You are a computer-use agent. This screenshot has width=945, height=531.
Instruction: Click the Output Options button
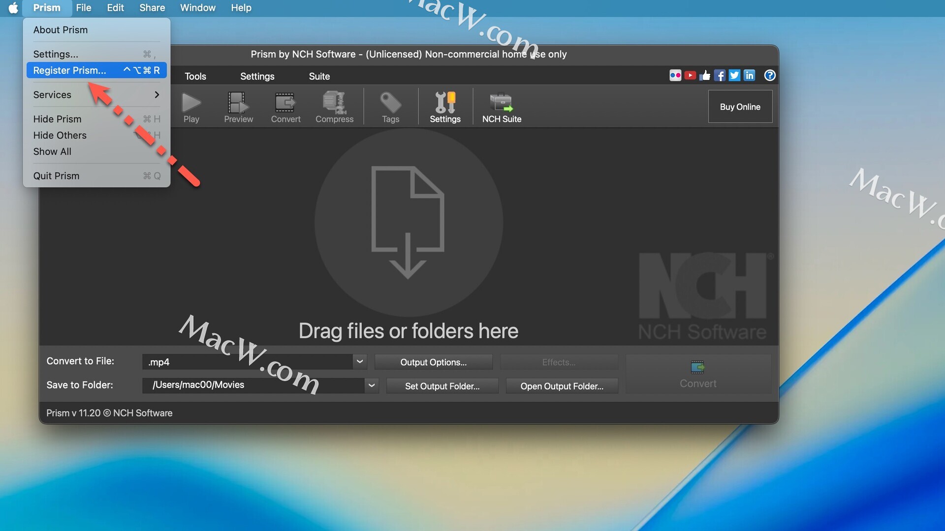click(433, 362)
